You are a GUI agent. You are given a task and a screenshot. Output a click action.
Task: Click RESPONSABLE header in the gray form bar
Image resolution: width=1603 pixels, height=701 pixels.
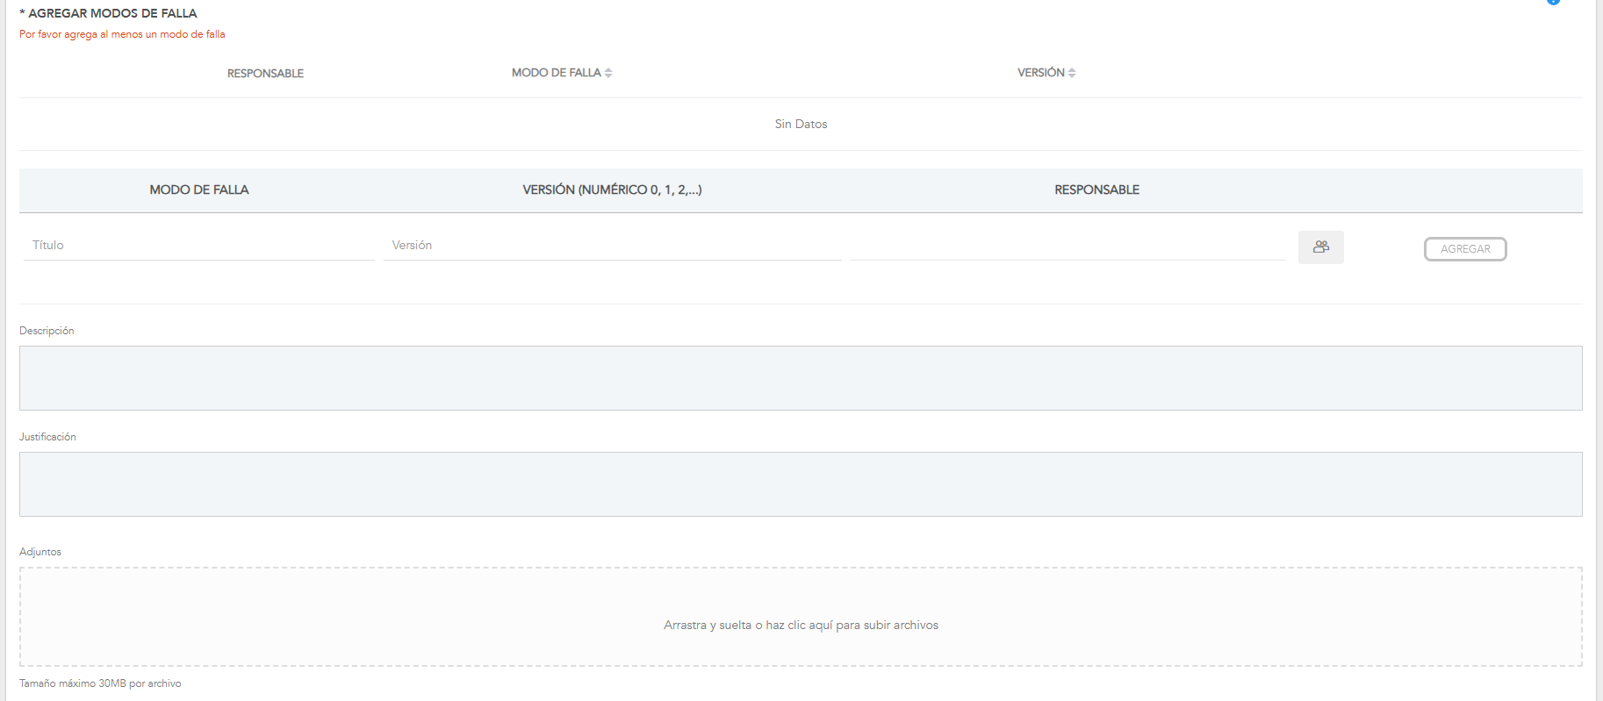click(x=1096, y=190)
